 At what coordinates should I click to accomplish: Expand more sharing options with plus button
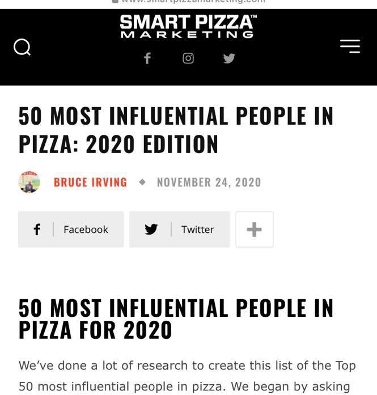255,230
